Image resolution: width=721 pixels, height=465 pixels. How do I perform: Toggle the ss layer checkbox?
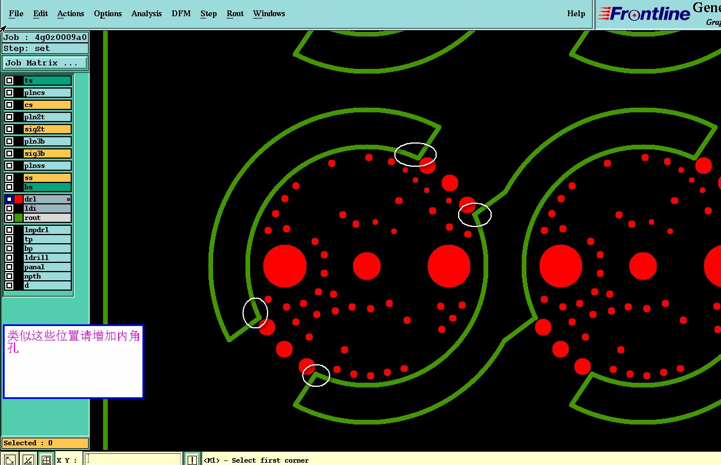click(9, 178)
